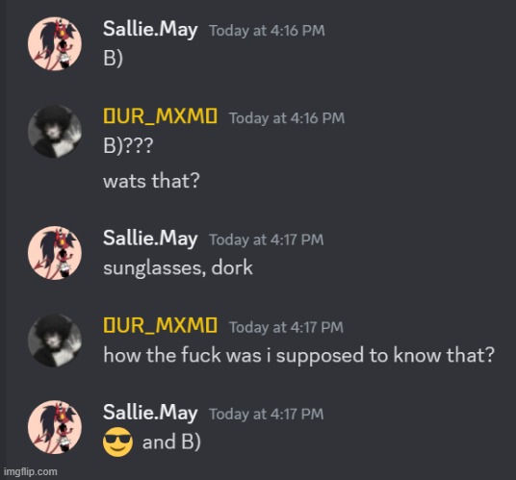Click Sallie.May username above 'sunglasses, dork'
The image size is (516, 480).
pyautogui.click(x=150, y=239)
